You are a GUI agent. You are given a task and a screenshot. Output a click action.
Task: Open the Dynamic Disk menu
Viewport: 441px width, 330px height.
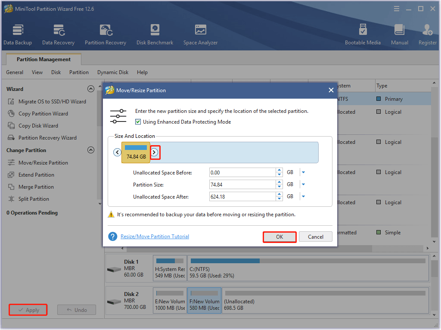(x=113, y=72)
